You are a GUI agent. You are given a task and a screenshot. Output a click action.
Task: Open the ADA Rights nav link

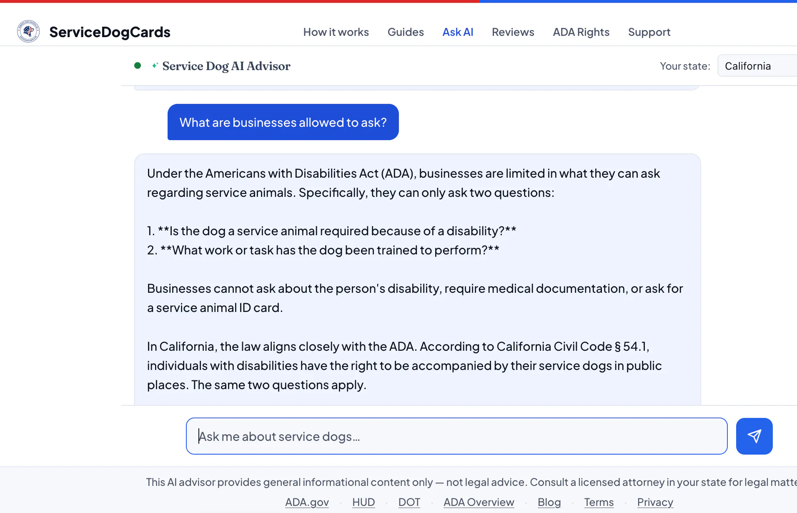click(x=581, y=32)
